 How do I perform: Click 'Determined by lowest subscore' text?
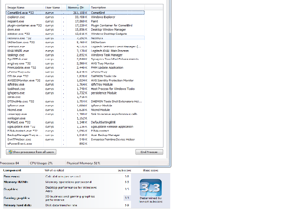pos(151,200)
